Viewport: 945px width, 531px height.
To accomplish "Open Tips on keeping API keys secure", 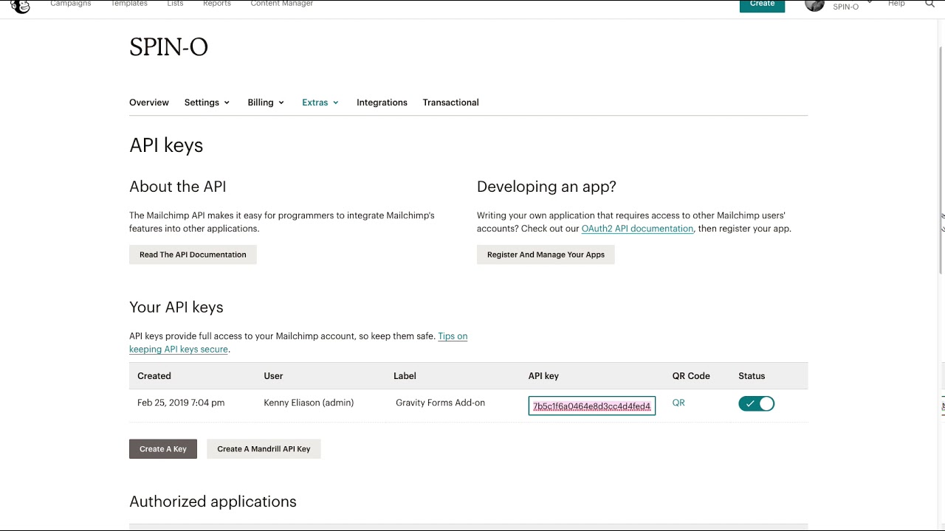I will [298, 343].
